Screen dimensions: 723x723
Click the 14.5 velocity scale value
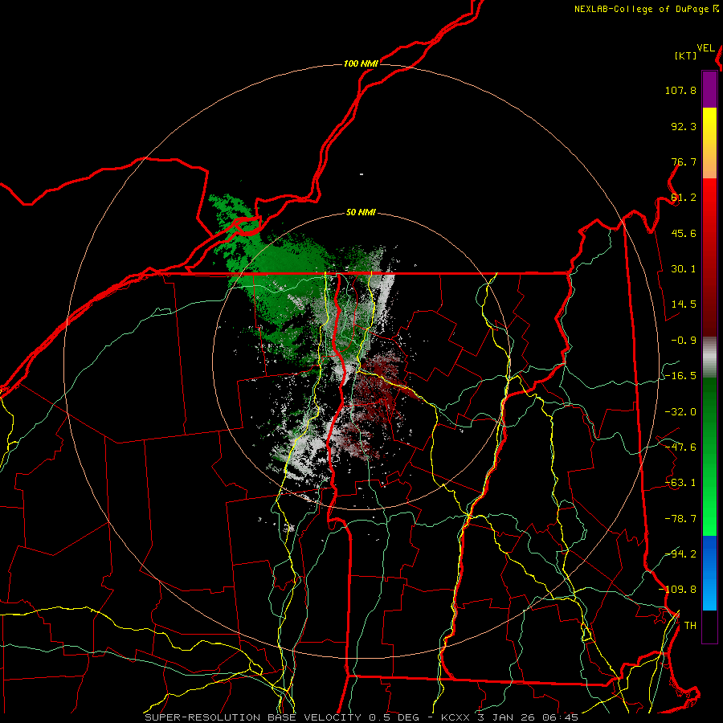tap(684, 304)
